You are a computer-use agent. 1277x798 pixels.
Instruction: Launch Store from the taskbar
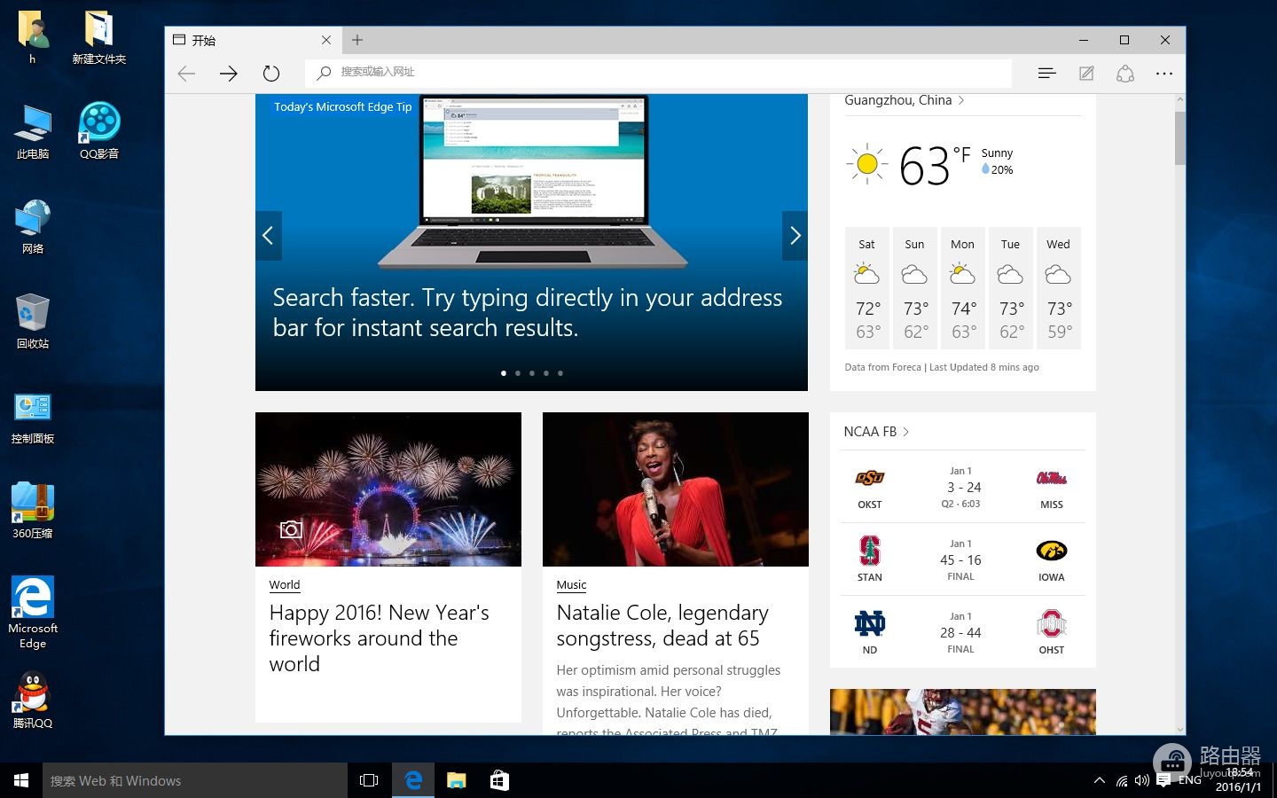tap(499, 780)
